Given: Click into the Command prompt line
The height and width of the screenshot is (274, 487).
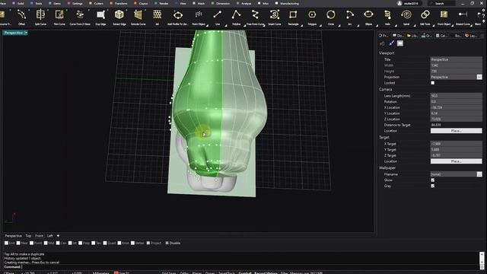Looking at the screenshot, I should (242, 267).
